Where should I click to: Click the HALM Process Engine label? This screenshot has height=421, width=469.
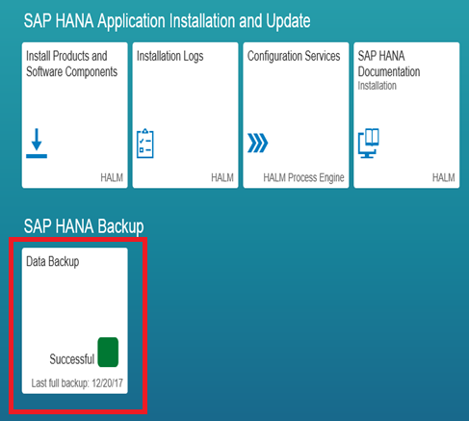point(303,178)
